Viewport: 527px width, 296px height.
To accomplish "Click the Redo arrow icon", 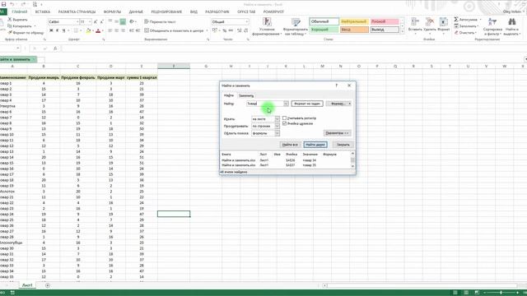I will [23, 4].
